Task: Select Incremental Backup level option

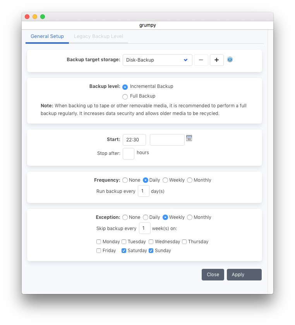Action: 125,87
